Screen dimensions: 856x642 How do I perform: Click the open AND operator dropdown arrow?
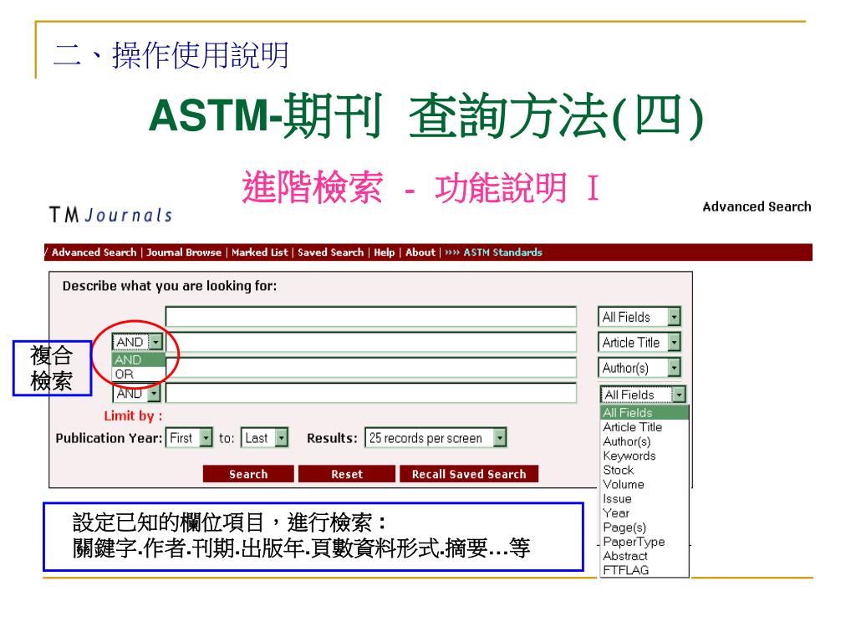point(156,342)
